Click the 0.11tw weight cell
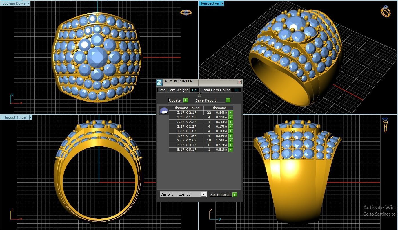Viewport: 398px width, 230px height. coord(221,117)
